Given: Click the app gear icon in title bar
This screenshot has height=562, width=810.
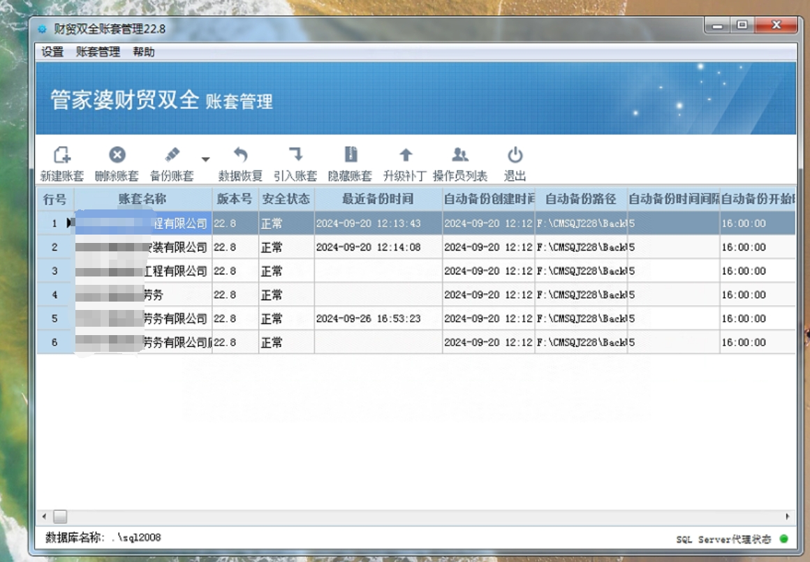Looking at the screenshot, I should tap(42, 29).
